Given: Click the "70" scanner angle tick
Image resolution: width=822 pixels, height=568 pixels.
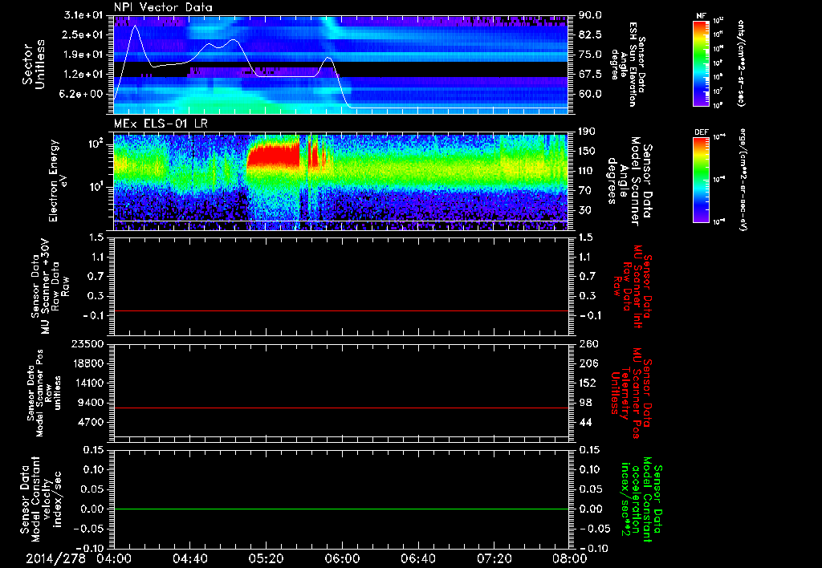Looking at the screenshot, I should pyautogui.click(x=585, y=191).
